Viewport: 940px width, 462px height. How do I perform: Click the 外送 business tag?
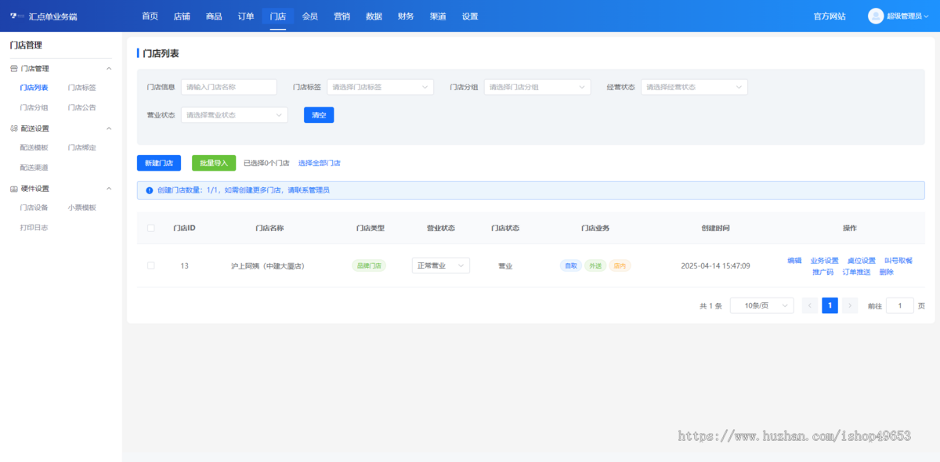tap(595, 265)
